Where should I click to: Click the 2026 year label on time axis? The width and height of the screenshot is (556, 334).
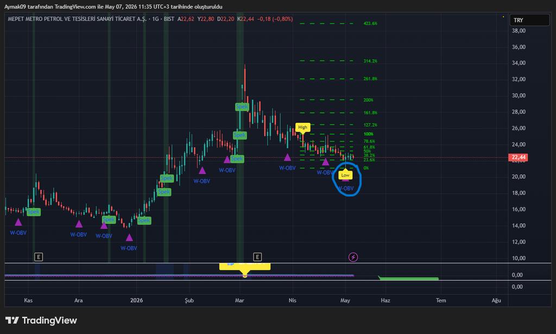(x=136, y=300)
